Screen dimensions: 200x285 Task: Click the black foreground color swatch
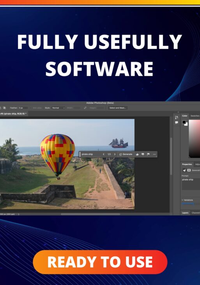[184, 122]
